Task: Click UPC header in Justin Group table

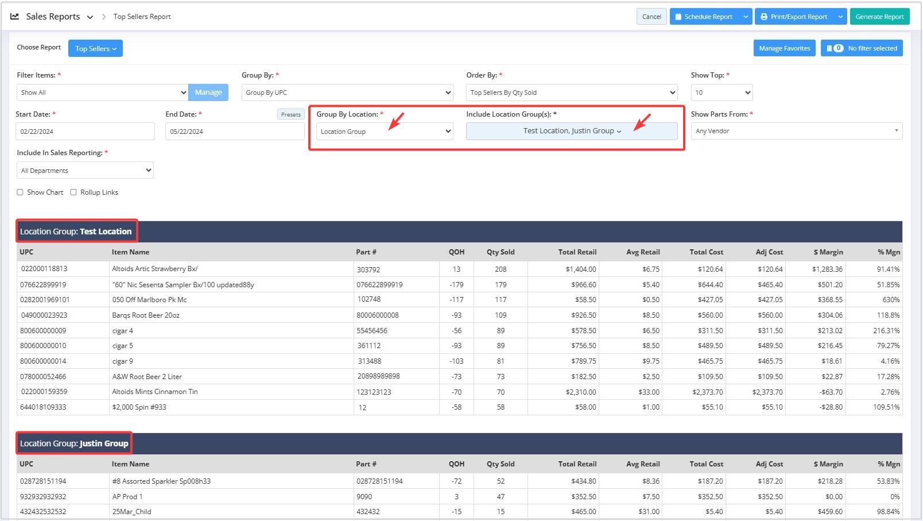Action: click(26, 464)
